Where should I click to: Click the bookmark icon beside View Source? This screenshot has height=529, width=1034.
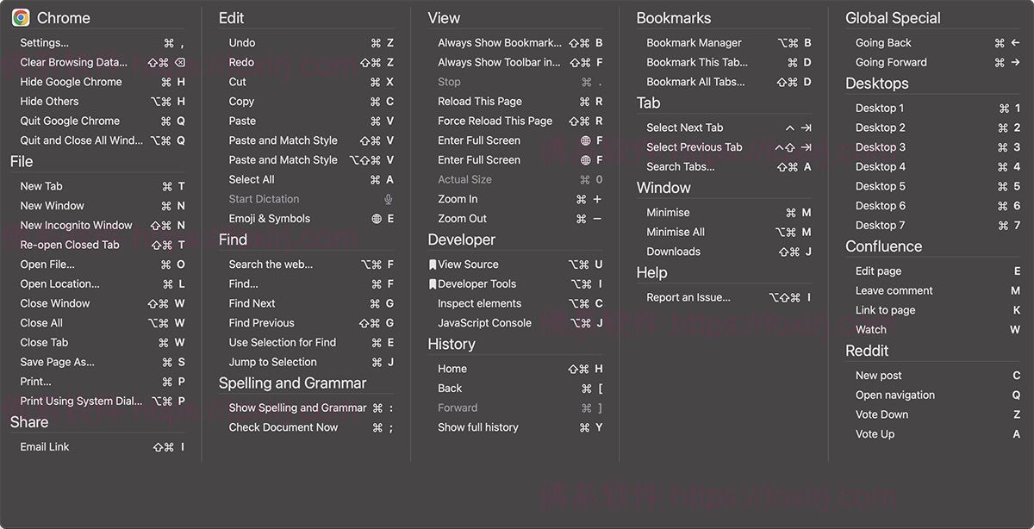tap(433, 264)
